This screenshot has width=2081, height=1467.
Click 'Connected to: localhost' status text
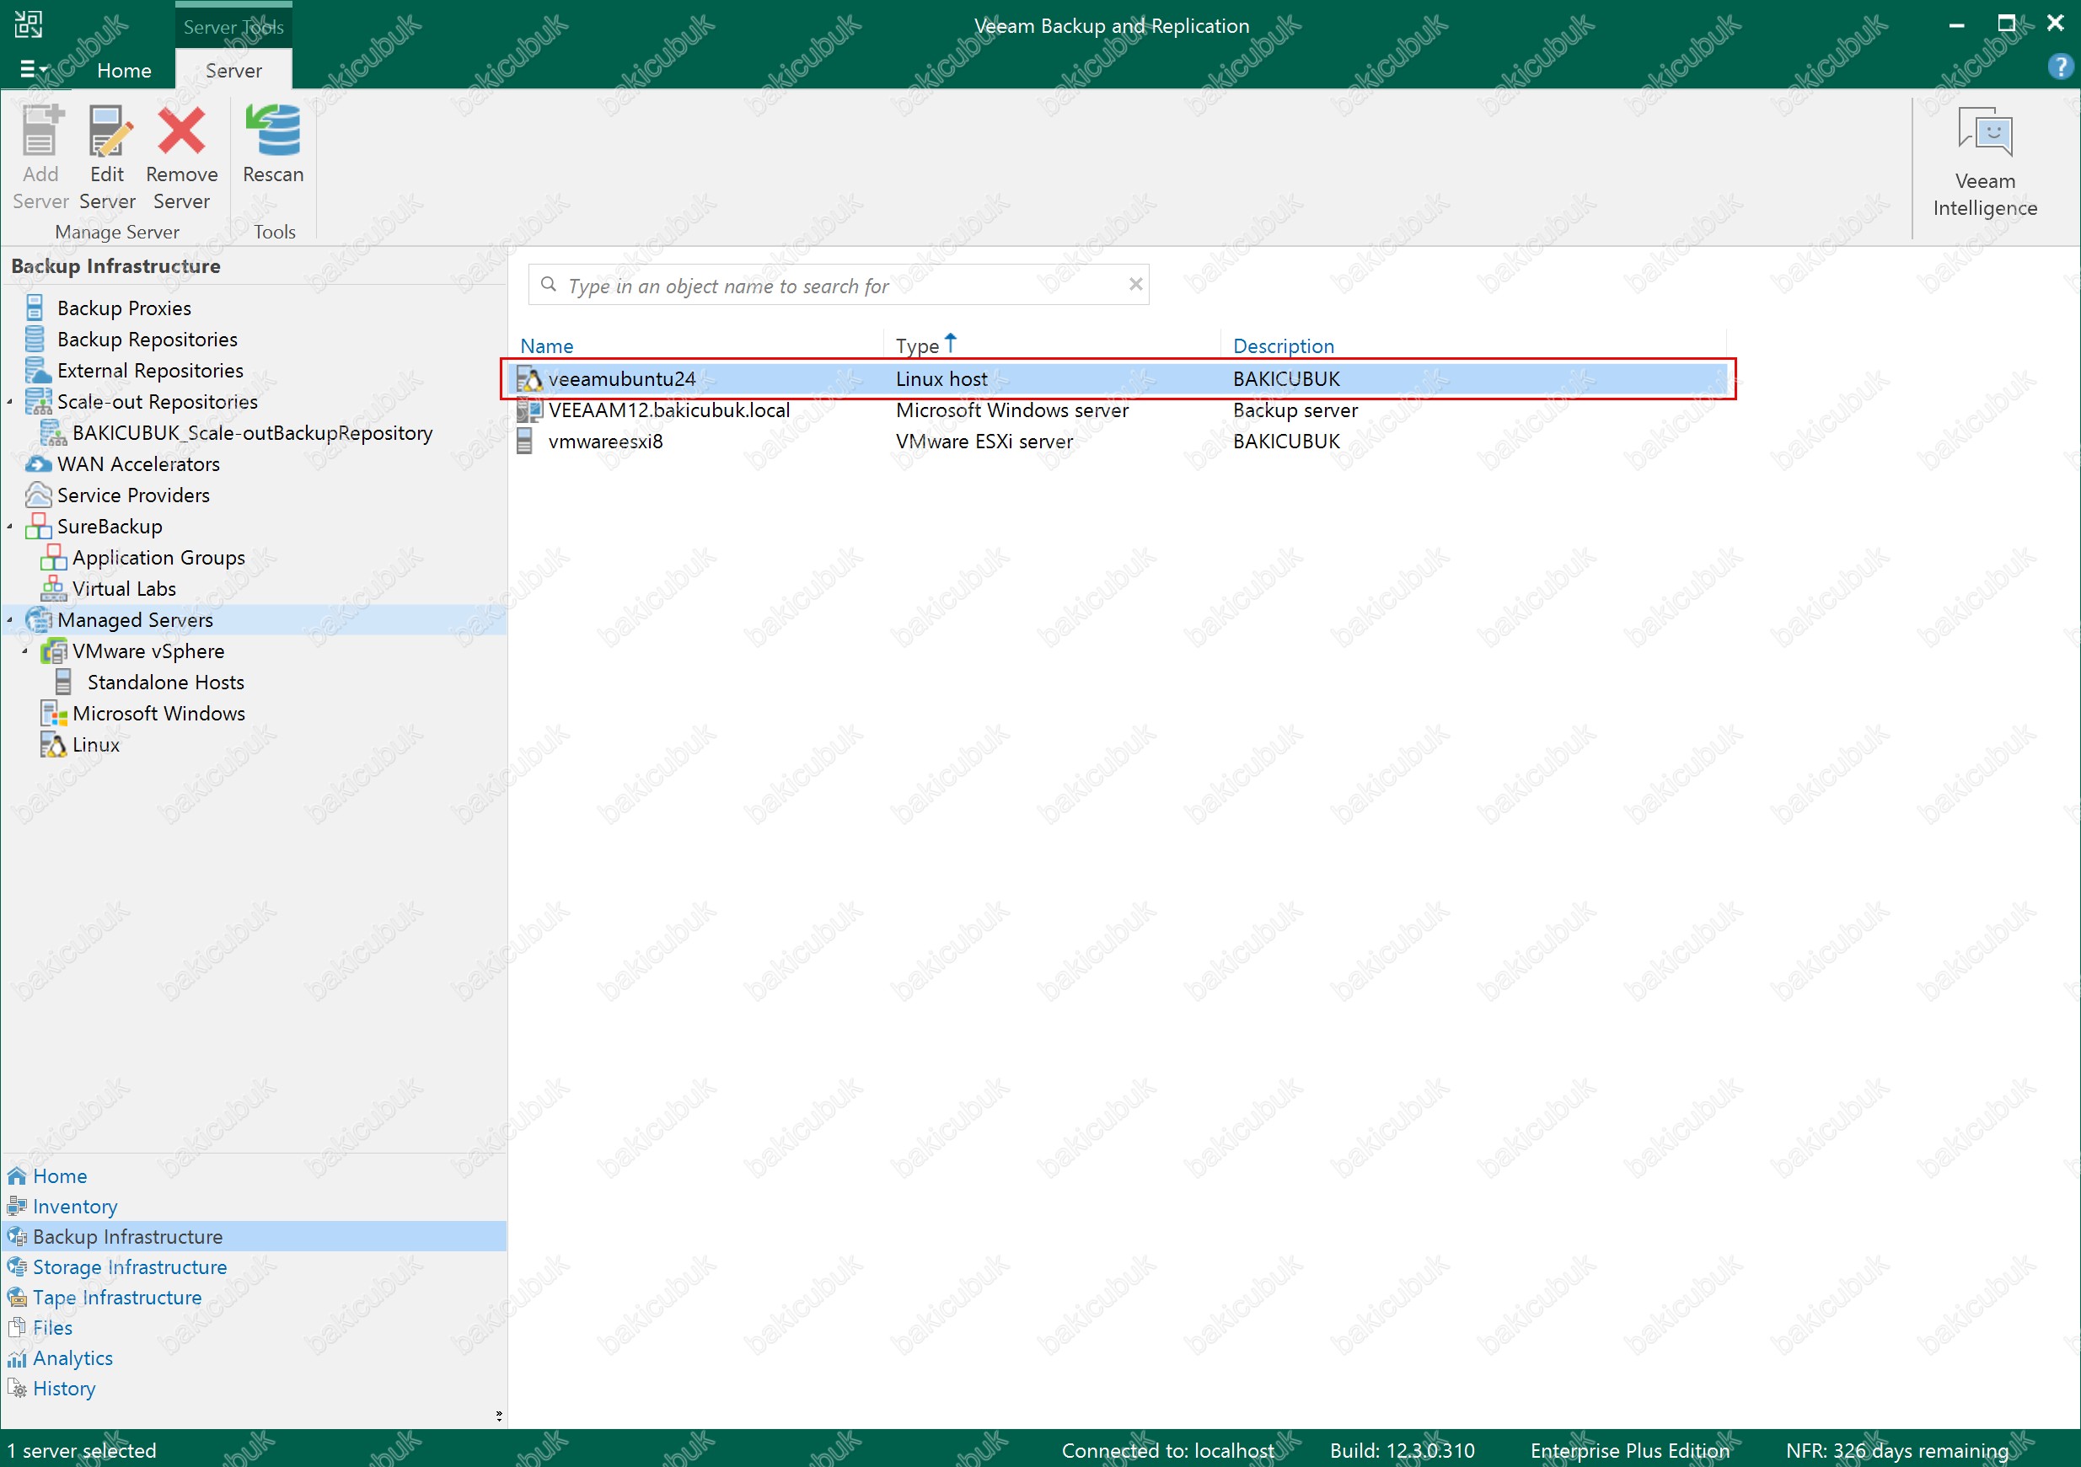[1167, 1451]
